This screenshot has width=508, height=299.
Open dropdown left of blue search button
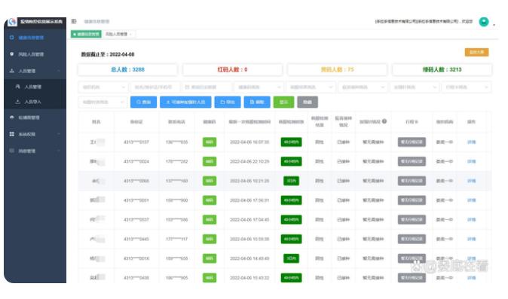pos(103,102)
